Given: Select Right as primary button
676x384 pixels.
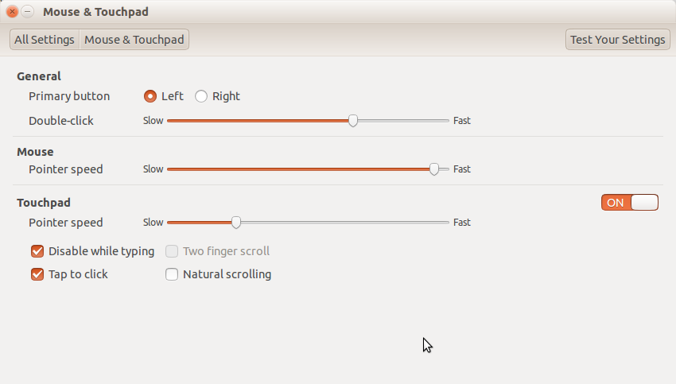Looking at the screenshot, I should point(201,96).
